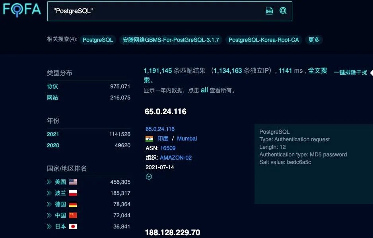Open the ICO file search icon
Screen dimensions: 373x238
[270, 11]
